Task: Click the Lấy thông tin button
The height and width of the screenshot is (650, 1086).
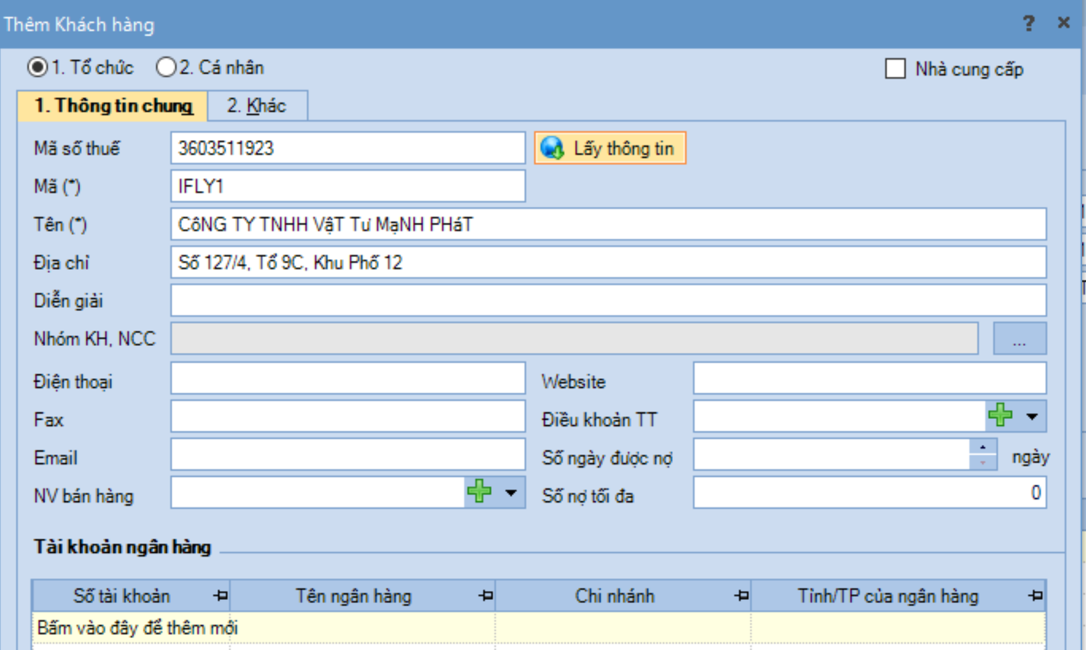Action: (610, 148)
